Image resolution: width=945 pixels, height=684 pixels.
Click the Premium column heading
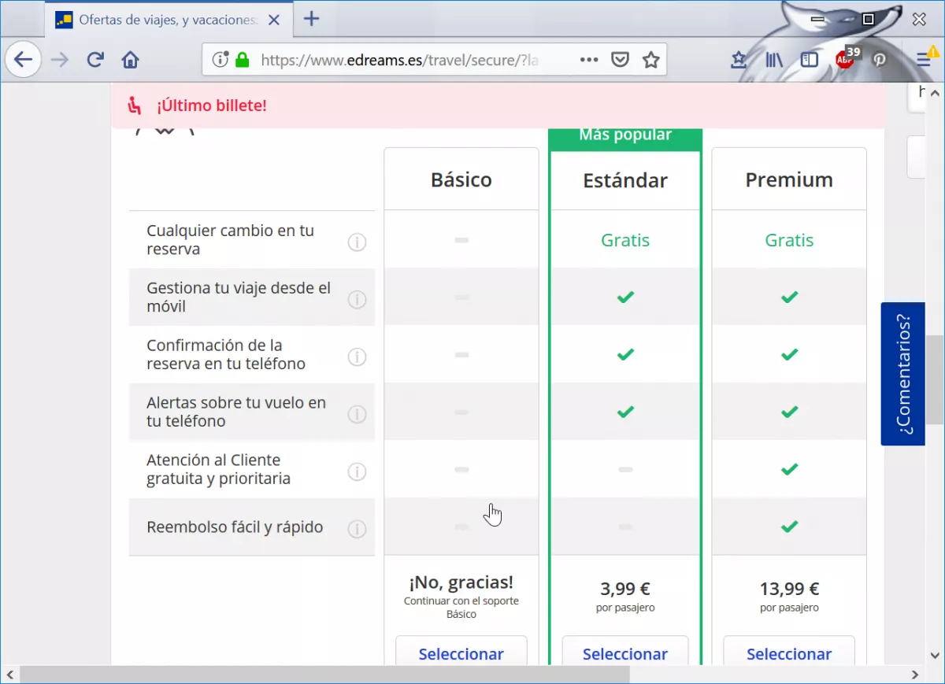point(789,179)
